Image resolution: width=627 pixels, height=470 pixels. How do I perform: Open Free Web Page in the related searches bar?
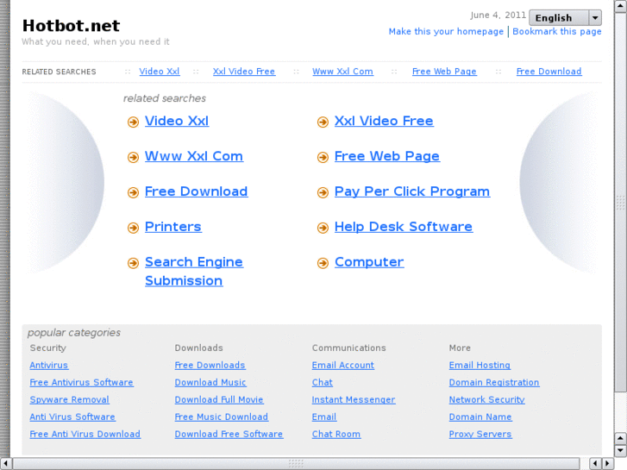[x=444, y=72]
